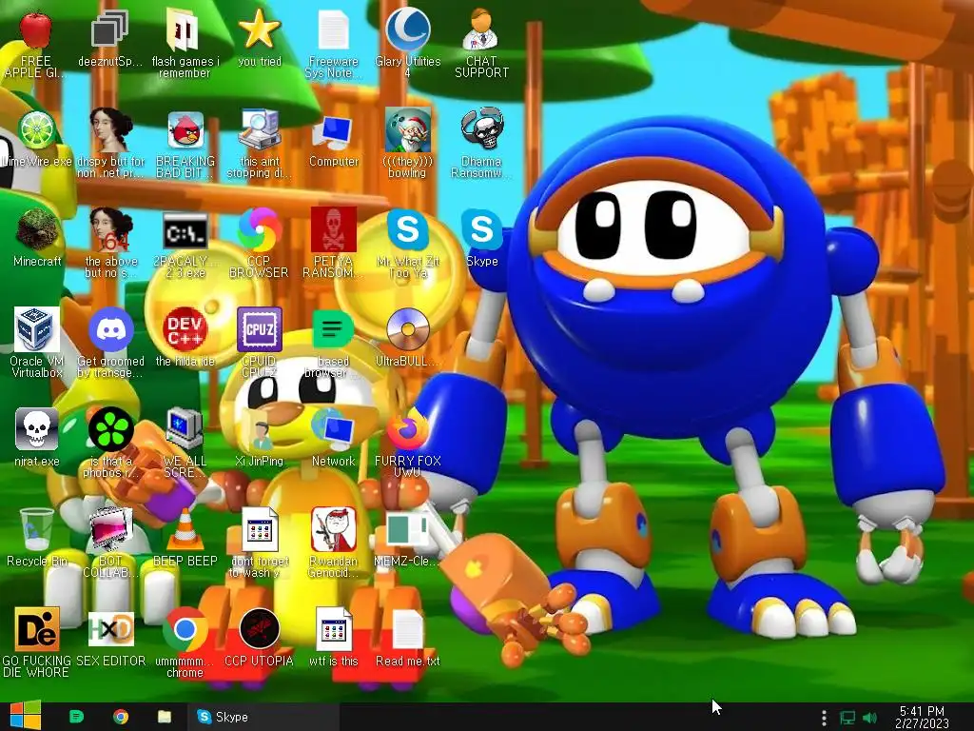
Task: Launch the UltraBULL... disc icon
Action: point(407,330)
